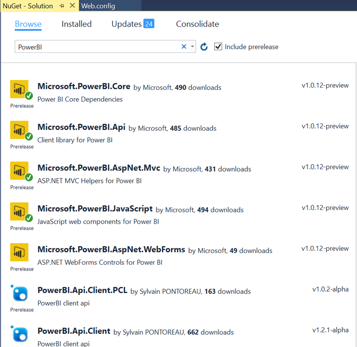Toggle the Include prerelease checkbox

click(218, 47)
